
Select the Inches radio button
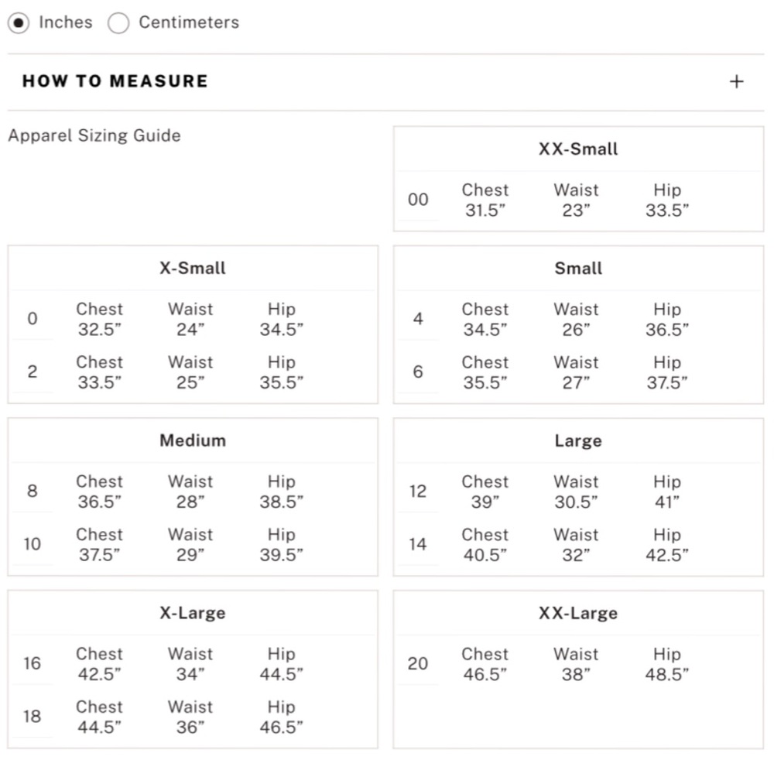coord(19,22)
